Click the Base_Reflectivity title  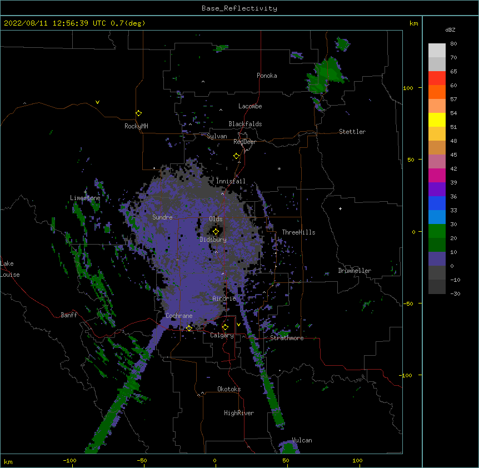pos(239,8)
